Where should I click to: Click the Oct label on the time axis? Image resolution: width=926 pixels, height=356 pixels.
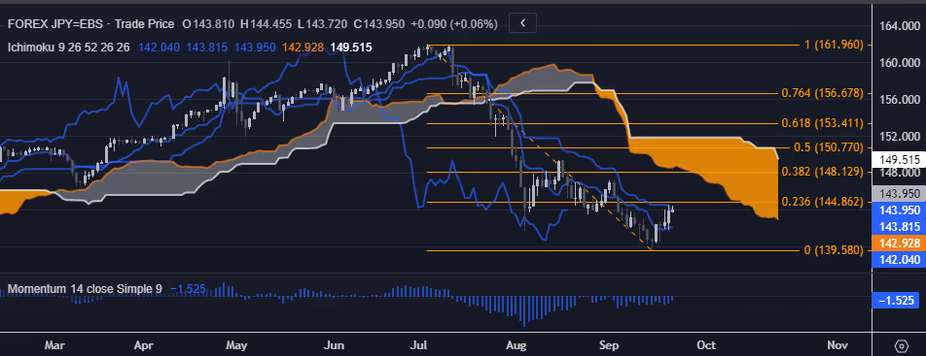coord(706,345)
